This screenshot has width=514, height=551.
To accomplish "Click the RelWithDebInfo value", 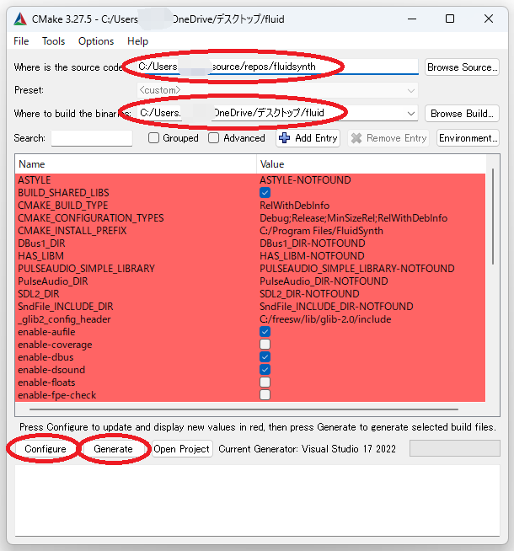I will (294, 206).
